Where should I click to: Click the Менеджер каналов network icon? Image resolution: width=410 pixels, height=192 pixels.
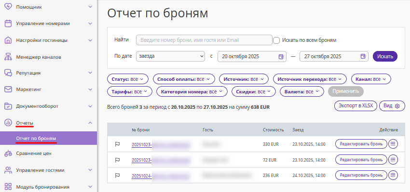pyautogui.click(x=8, y=57)
